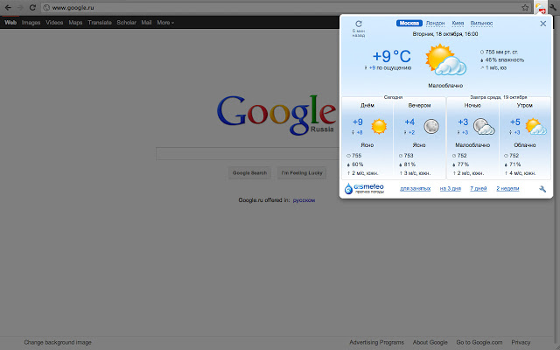Viewport: 560px width, 350px height.
Task: Click the moon icon under Вечером
Action: [x=431, y=126]
